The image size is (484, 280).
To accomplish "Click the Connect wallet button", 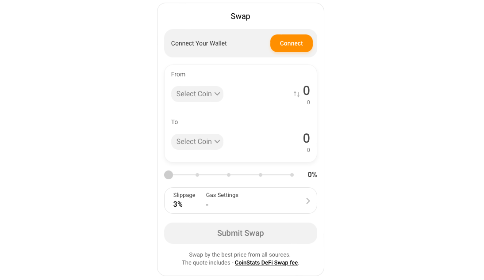I will [291, 43].
